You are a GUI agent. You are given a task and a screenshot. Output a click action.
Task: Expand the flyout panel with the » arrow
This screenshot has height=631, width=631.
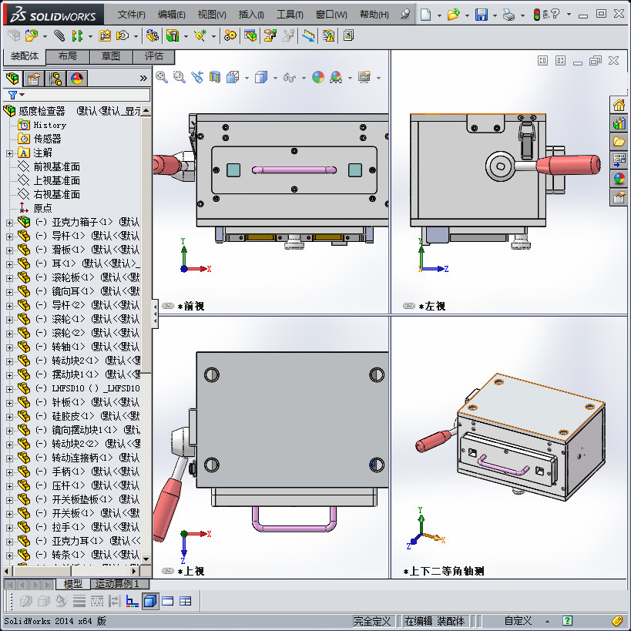pyautogui.click(x=143, y=78)
